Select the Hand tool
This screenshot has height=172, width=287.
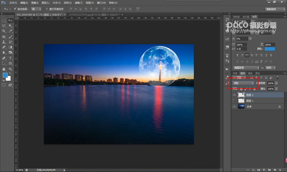[4, 69]
